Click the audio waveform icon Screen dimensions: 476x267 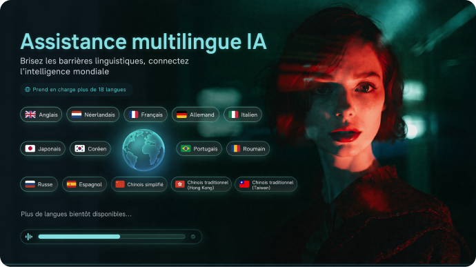pyautogui.click(x=29, y=237)
